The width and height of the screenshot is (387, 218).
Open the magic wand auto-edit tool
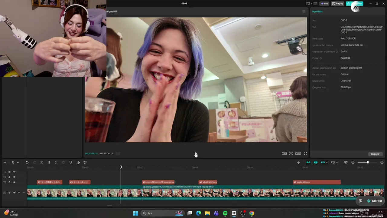(85, 162)
